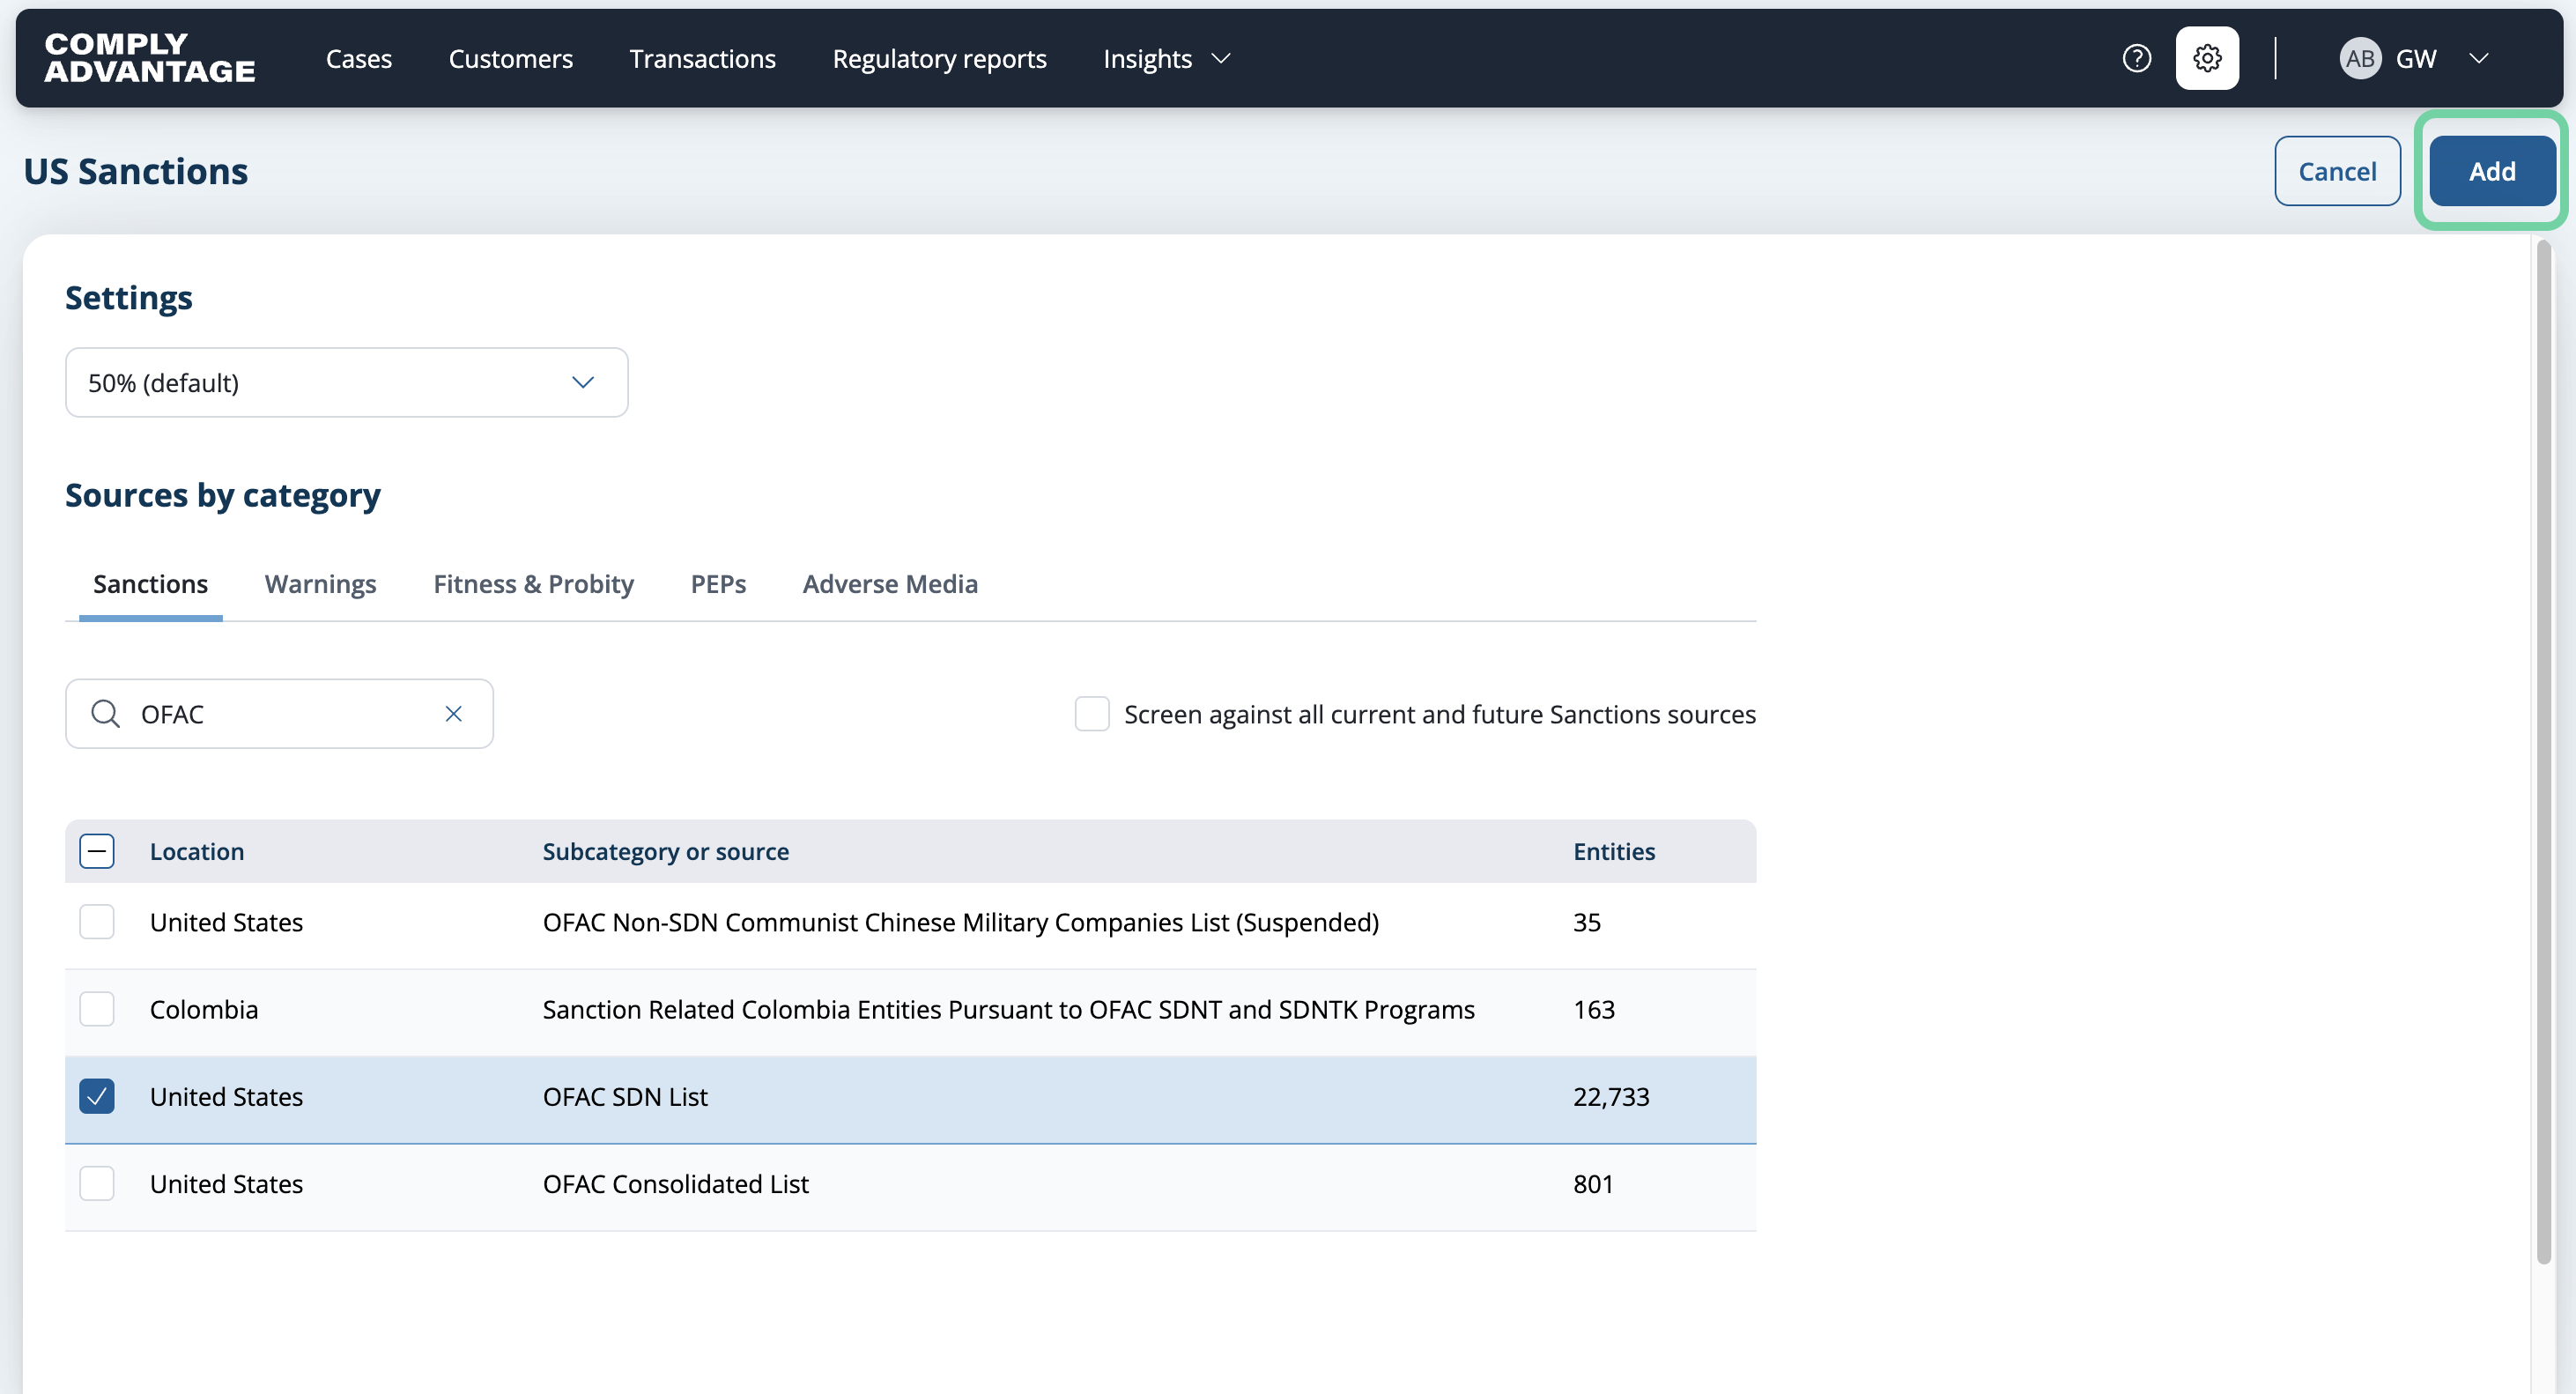Click the 163 entities value
The height and width of the screenshot is (1394, 2576).
[x=1594, y=1010]
